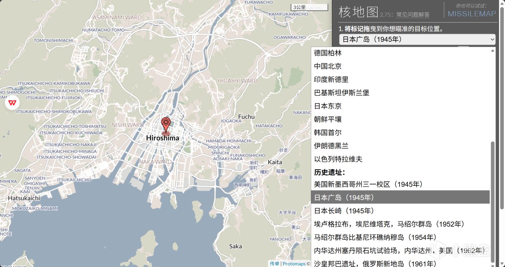
Task: Select 中国北京 from the list
Action: coord(400,66)
